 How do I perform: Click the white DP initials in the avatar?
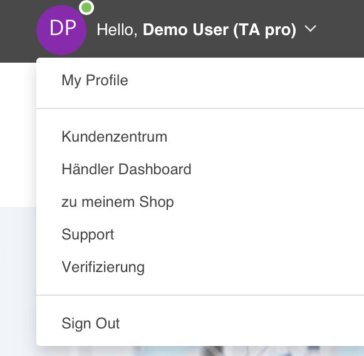[x=63, y=28]
